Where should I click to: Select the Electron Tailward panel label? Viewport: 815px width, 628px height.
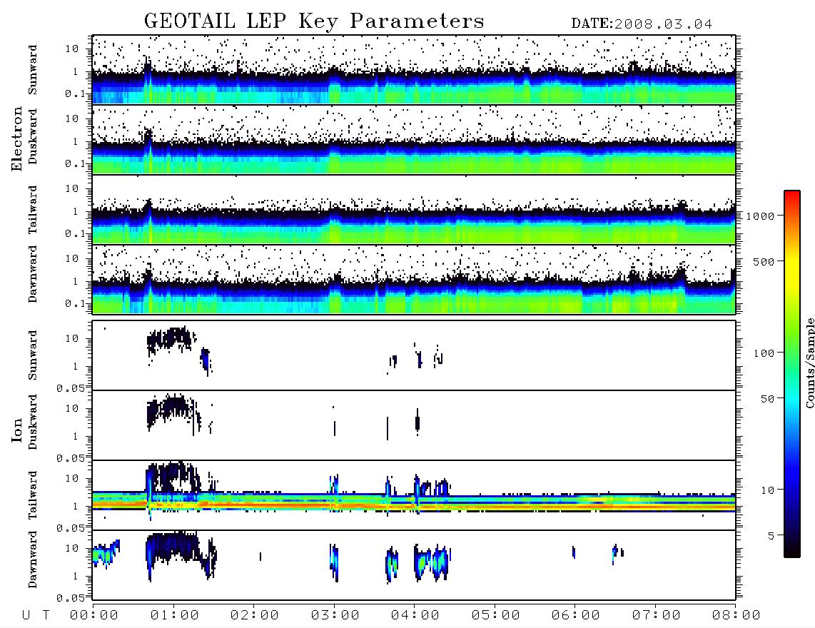(33, 210)
